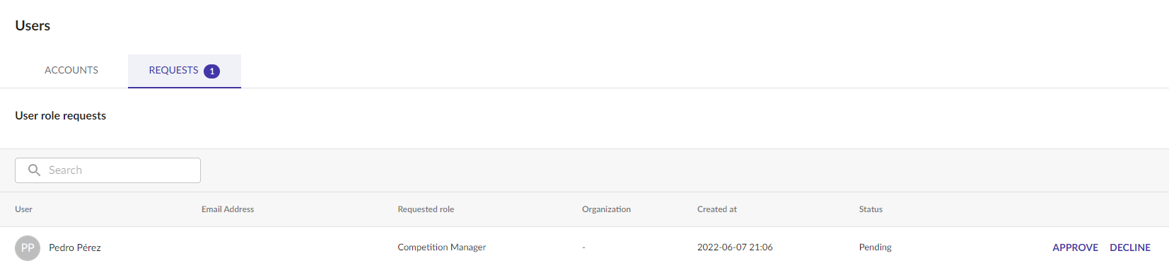Click the Pending status cell
The height and width of the screenshot is (268, 1169).
876,247
